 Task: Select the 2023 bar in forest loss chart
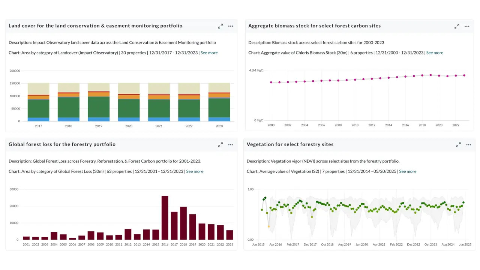click(229, 235)
